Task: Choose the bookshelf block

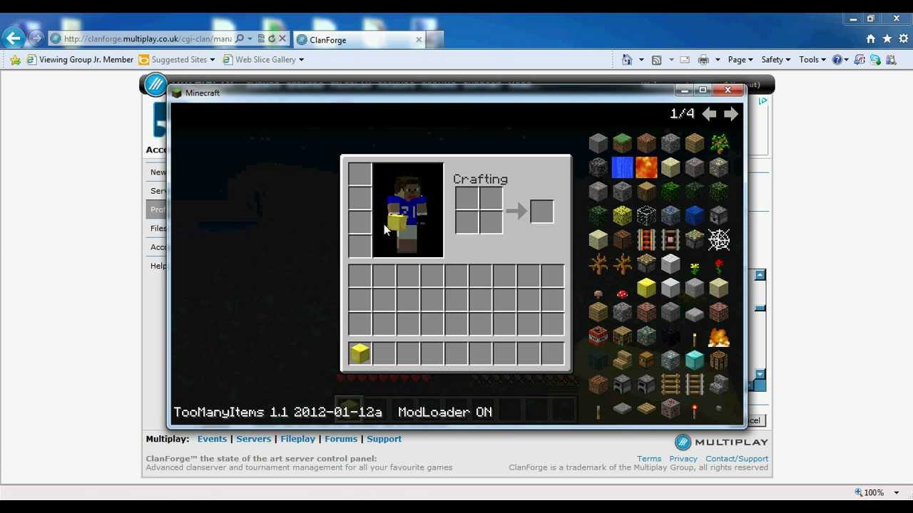Action: pyautogui.click(x=622, y=336)
